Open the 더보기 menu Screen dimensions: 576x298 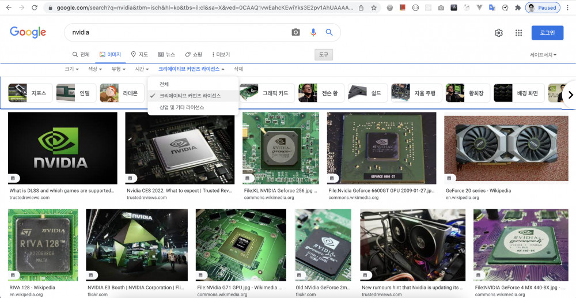pyautogui.click(x=221, y=54)
